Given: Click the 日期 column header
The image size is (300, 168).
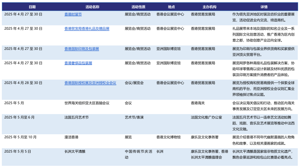Looking at the screenshot, I should 32,7.
